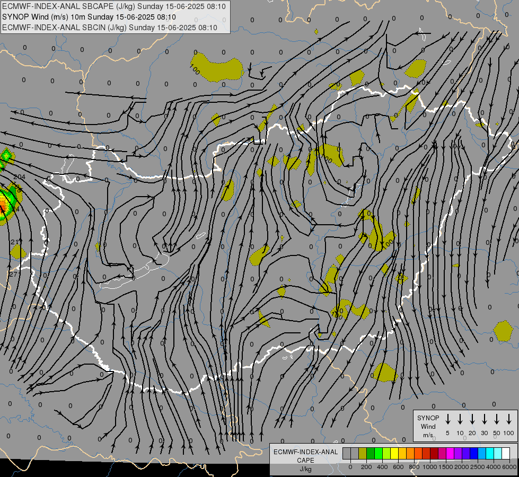Click the 'ECMWF-INDEX-ANAL SBCIN' title line
This screenshot has height=477, width=519.
pos(110,28)
